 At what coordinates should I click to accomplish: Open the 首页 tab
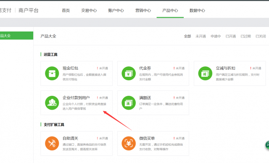[x=66, y=11]
